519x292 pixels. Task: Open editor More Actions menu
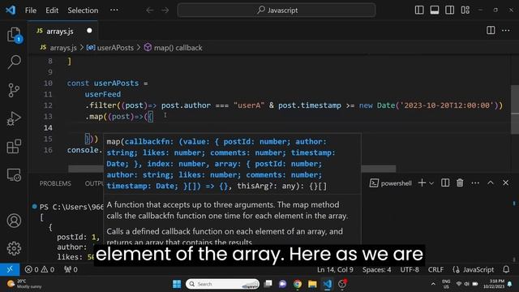click(506, 31)
